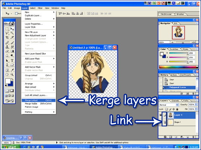Hide Layer 1 using its eye icon
Viewport: 201px width, 150px height.
[x=160, y=115]
